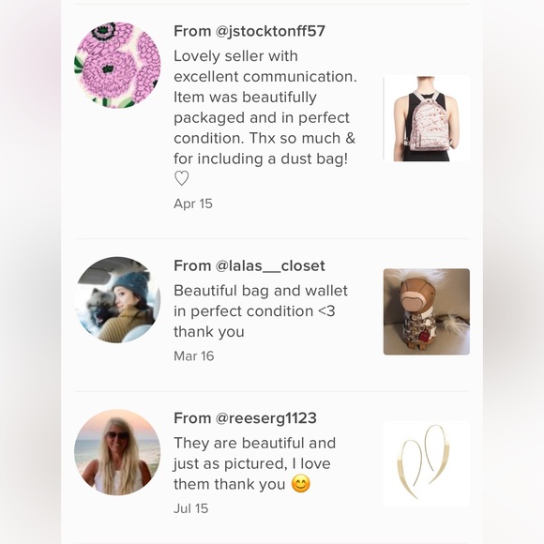This screenshot has width=544, height=544.
Task: Click the smiling emoji in the reeserg1123 review
Action: tap(300, 484)
